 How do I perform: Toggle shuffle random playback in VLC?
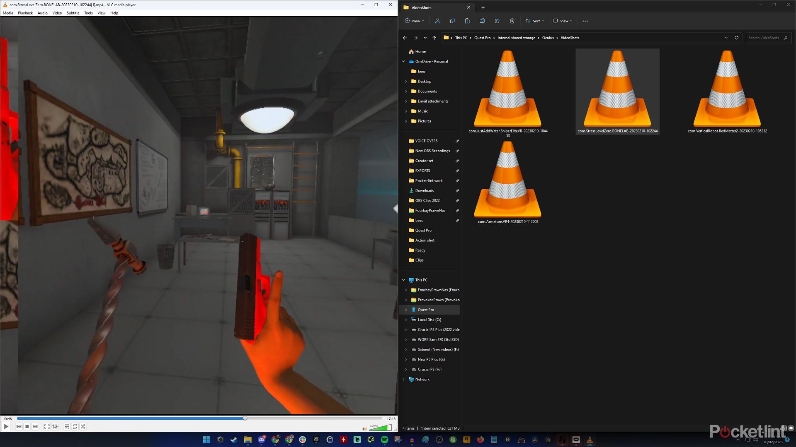click(x=83, y=426)
